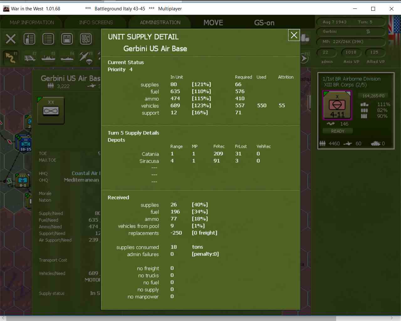Click the XIII BR Corps (2/5) headquarters link
The width and height of the screenshot is (401, 321).
(345, 85)
